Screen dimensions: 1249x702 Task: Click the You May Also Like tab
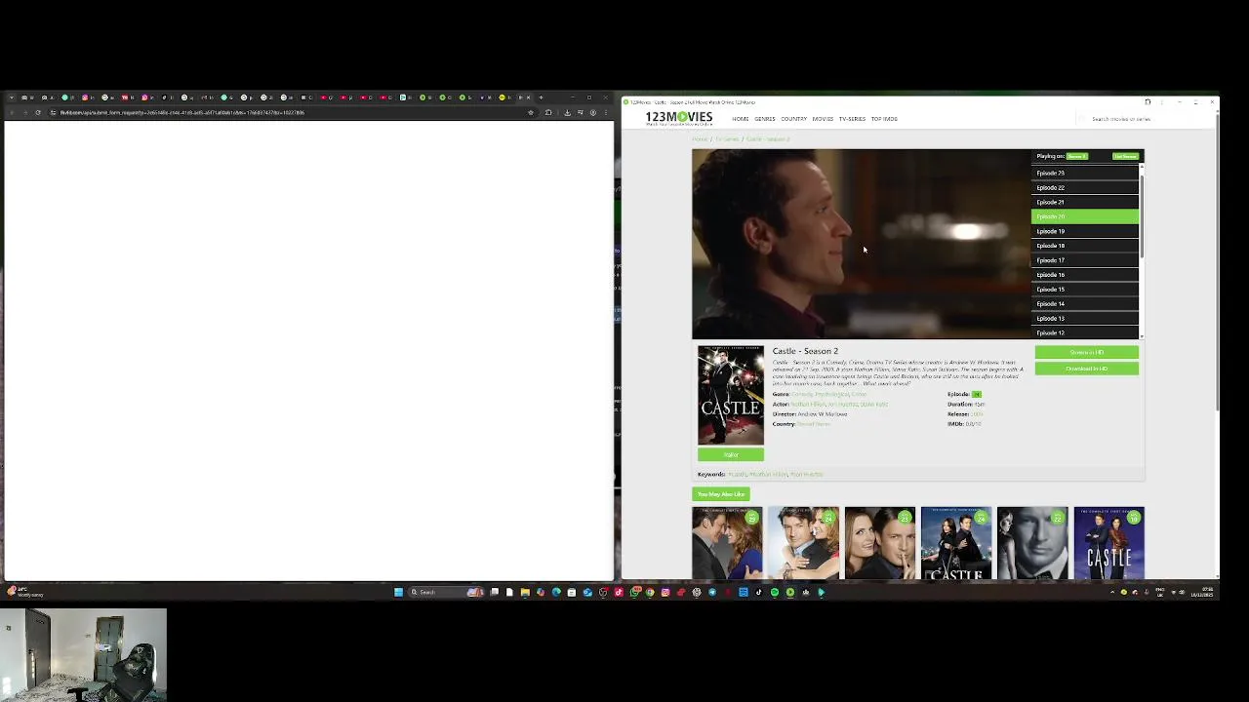click(721, 494)
